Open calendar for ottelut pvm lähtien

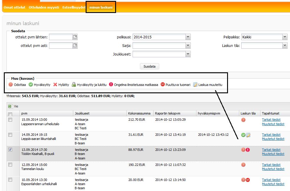(x=75, y=37)
